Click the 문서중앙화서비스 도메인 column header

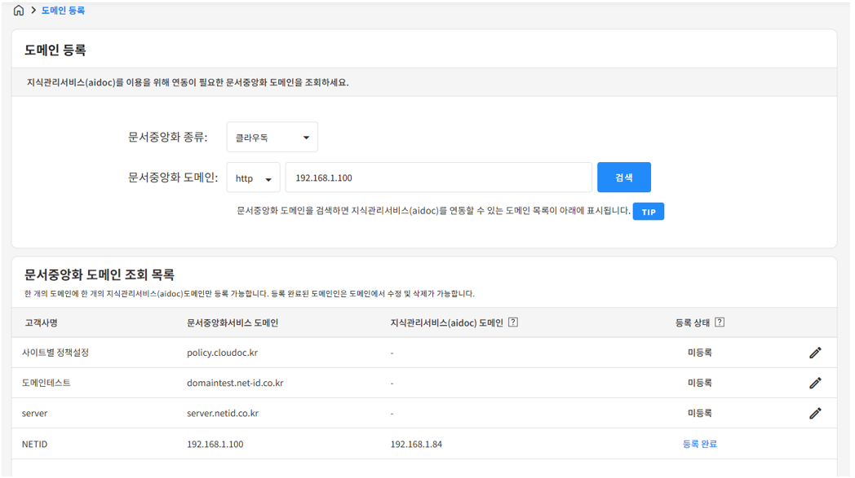233,322
